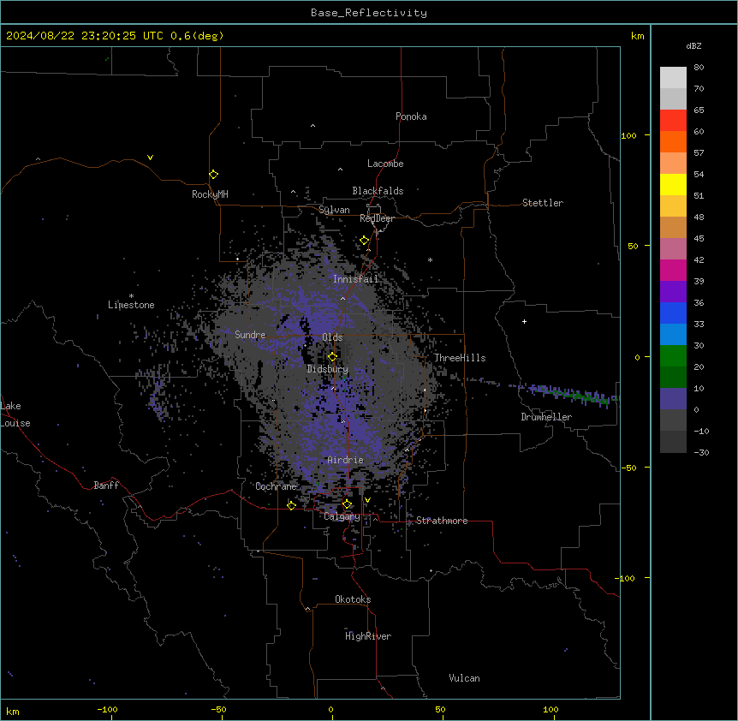Click the white caret marker west of Lacombe
The height and width of the screenshot is (721, 738).
pos(340,170)
